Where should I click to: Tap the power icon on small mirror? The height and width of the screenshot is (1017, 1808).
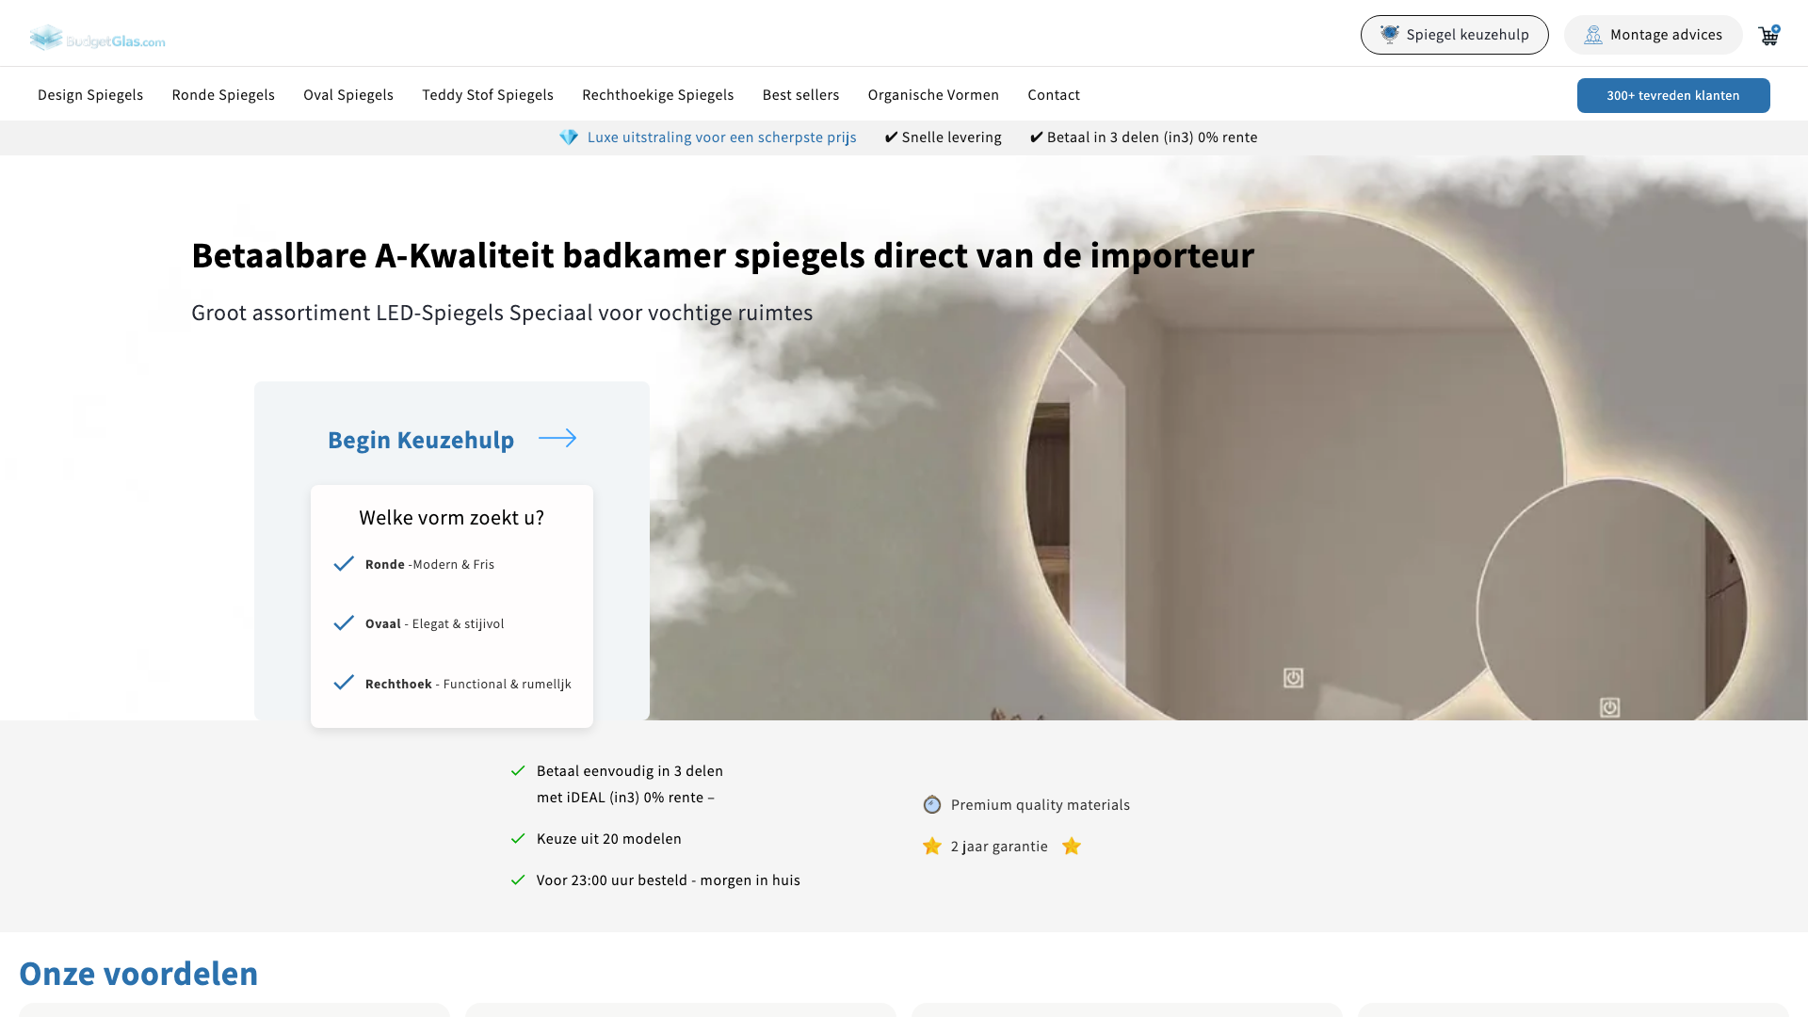pyautogui.click(x=1609, y=707)
